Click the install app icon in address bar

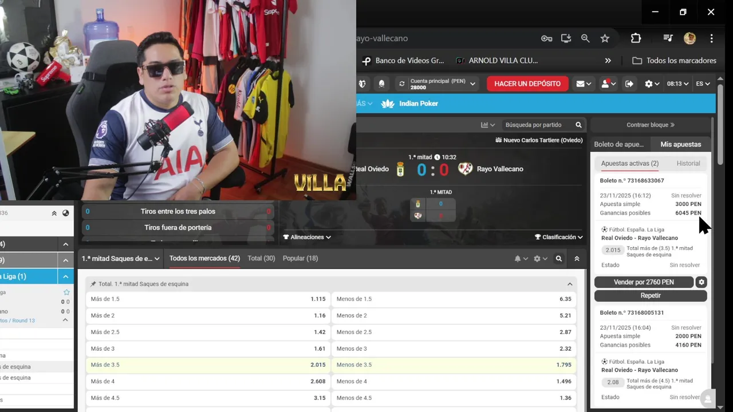[566, 38]
